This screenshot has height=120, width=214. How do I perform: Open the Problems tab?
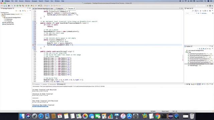tap(36, 84)
